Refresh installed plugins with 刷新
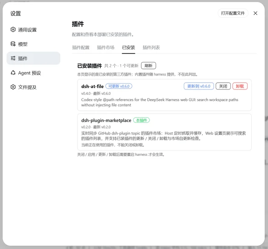 point(148,66)
